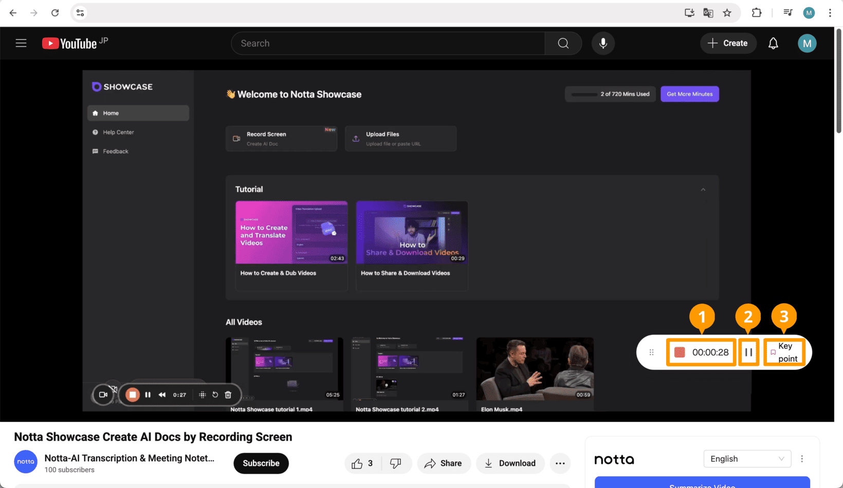
Task: Open the Create button
Action: 728,43
